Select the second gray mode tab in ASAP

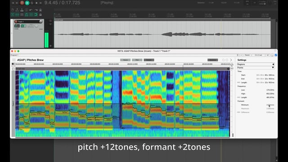point(137,60)
